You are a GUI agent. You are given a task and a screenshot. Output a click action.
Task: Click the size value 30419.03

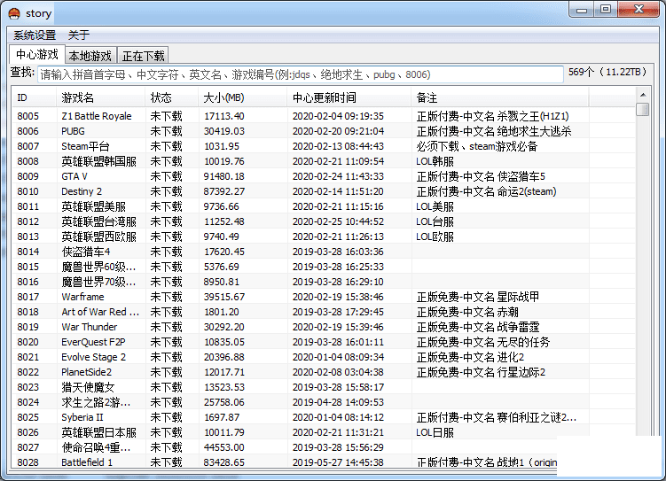point(223,131)
